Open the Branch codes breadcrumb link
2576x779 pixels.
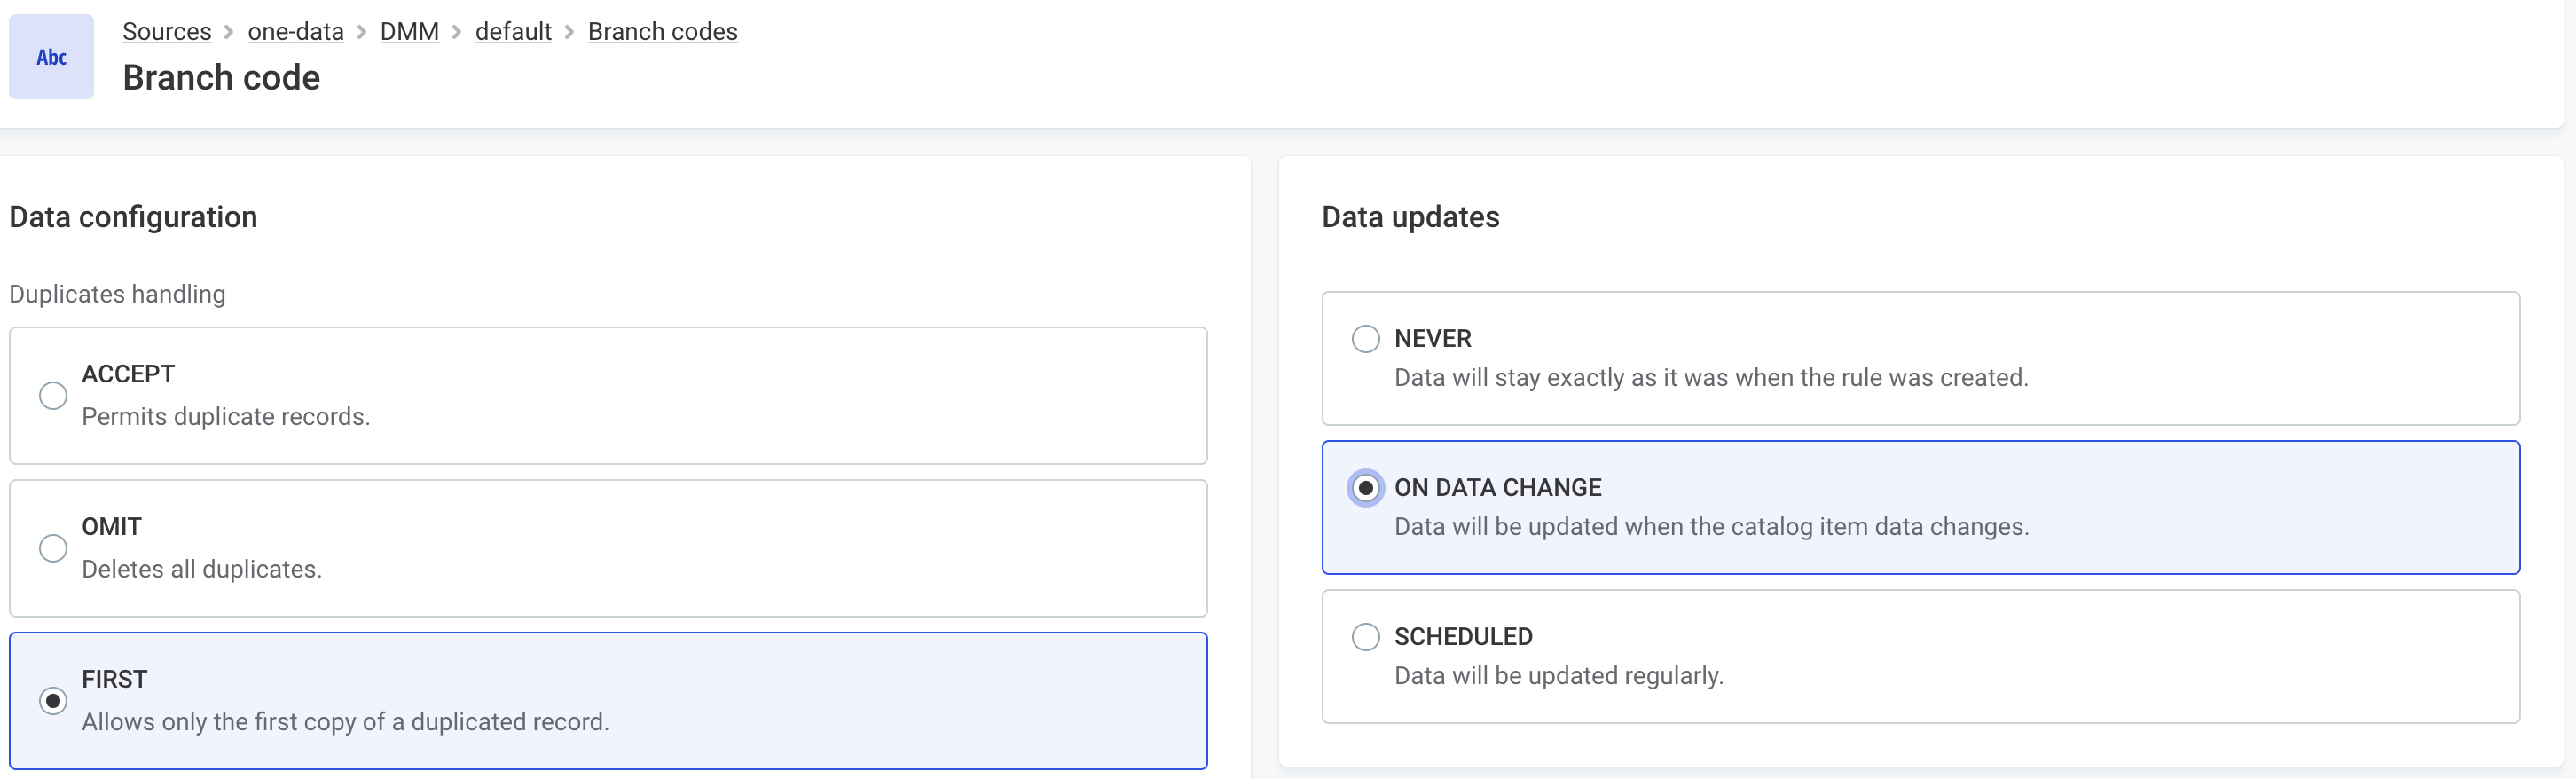pyautogui.click(x=662, y=31)
